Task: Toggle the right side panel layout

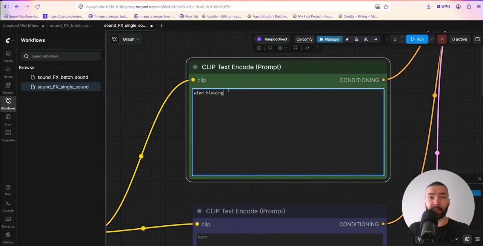Action: 477,39
